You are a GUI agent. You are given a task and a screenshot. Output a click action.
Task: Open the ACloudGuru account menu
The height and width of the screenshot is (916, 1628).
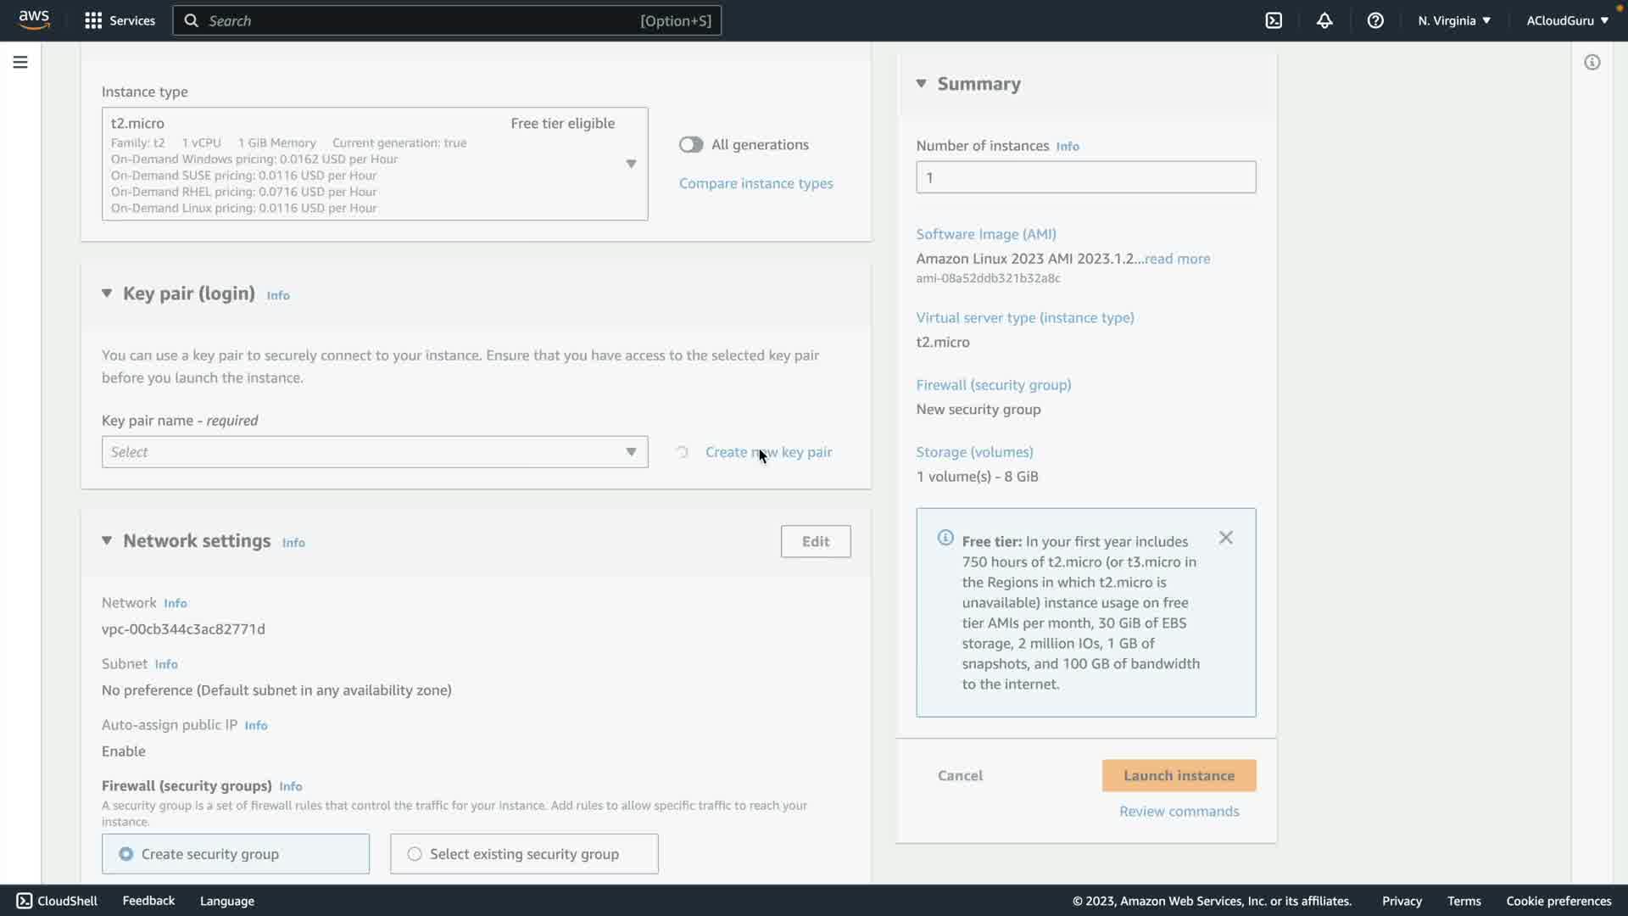[x=1566, y=20]
